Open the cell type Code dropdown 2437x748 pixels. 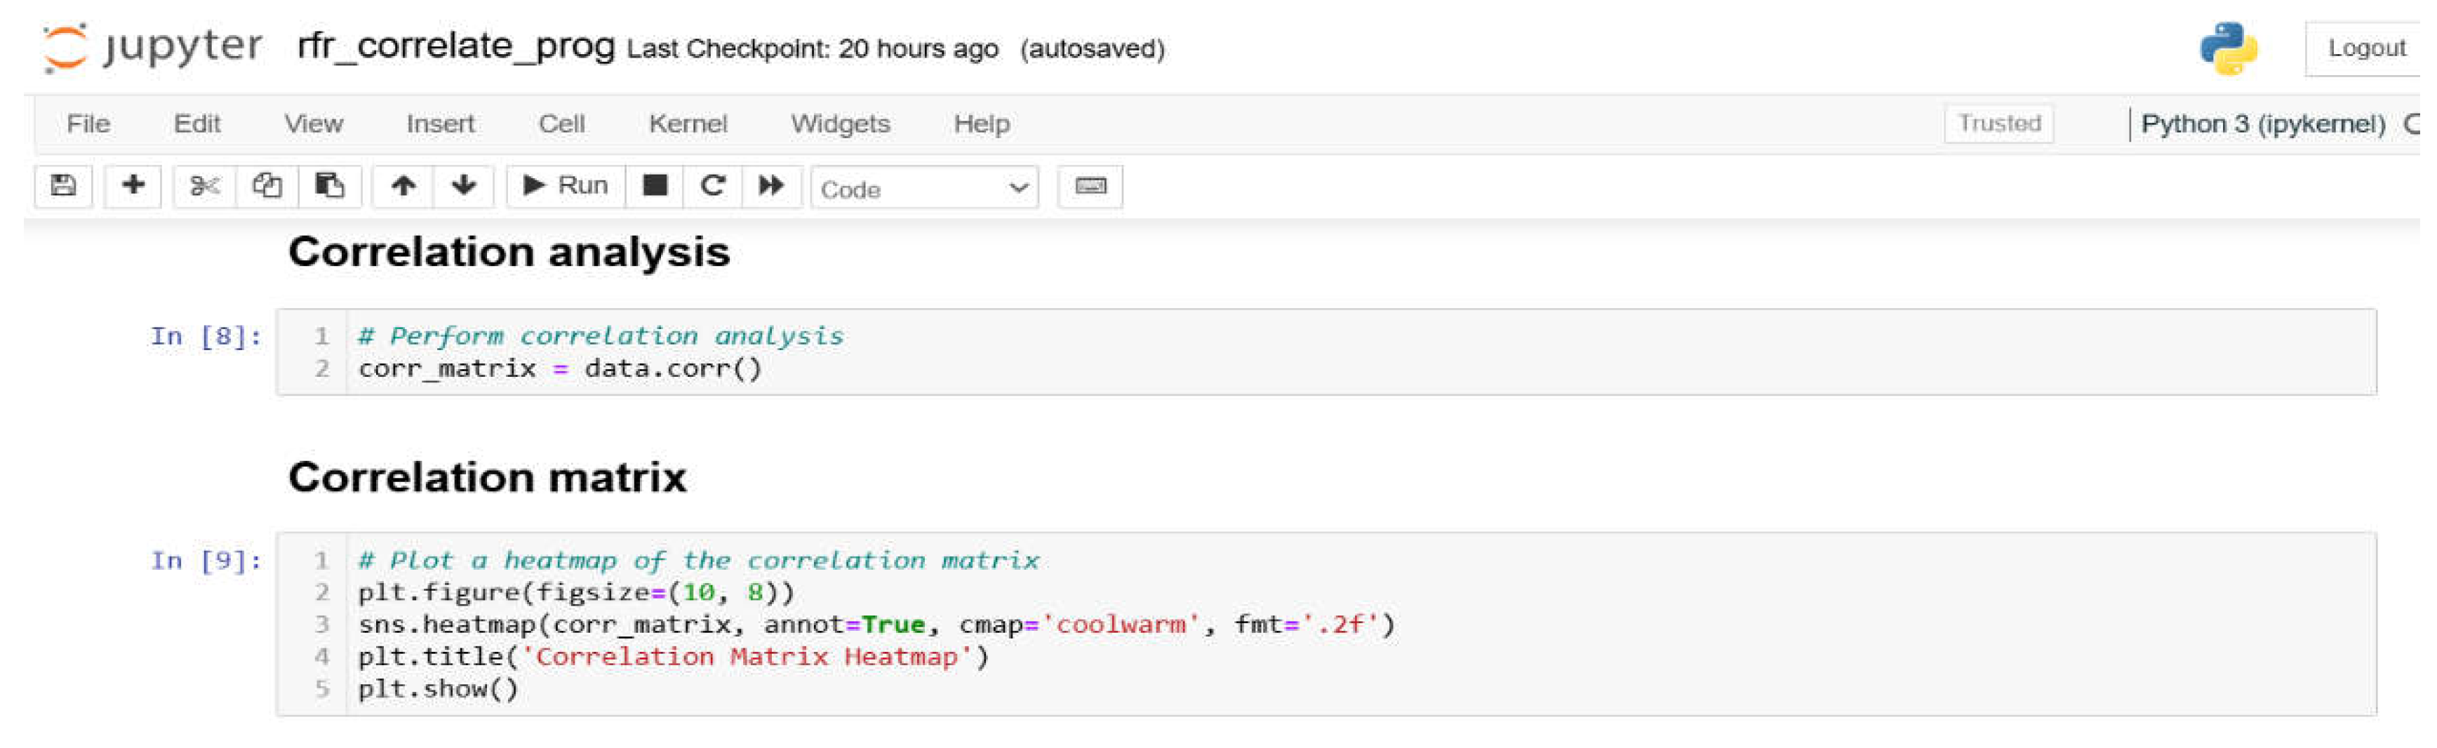(x=923, y=188)
